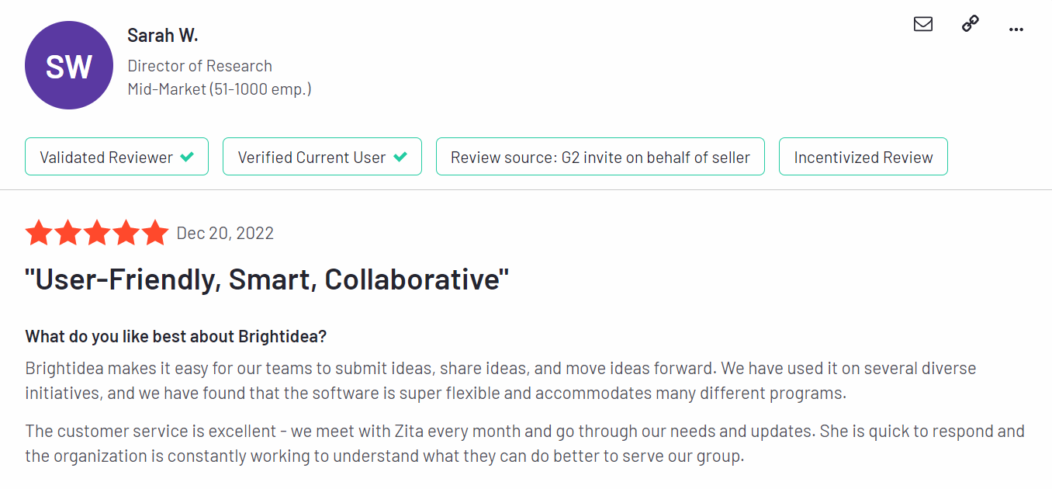The height and width of the screenshot is (489, 1052).
Task: Click the Review source G2 invite badge
Action: [600, 157]
